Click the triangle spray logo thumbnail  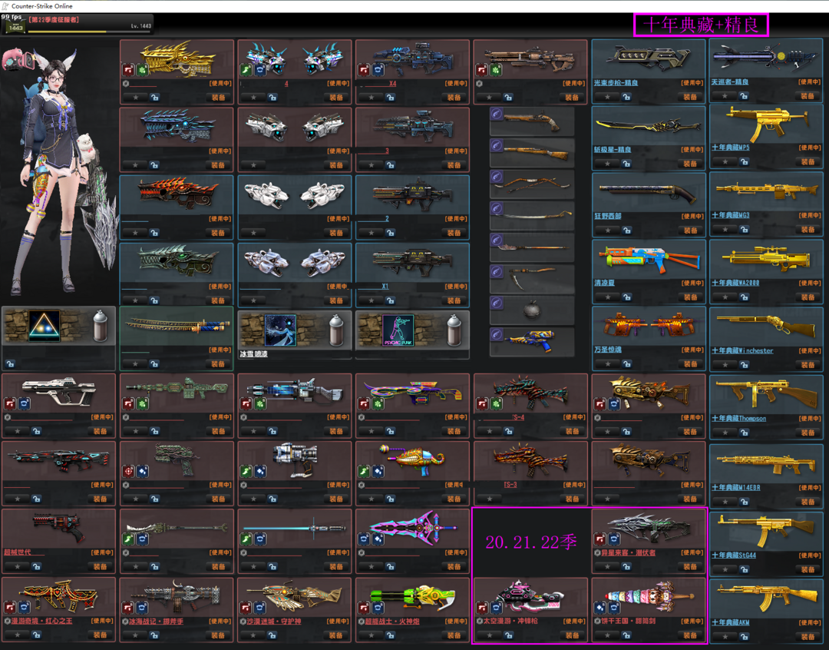[44, 326]
